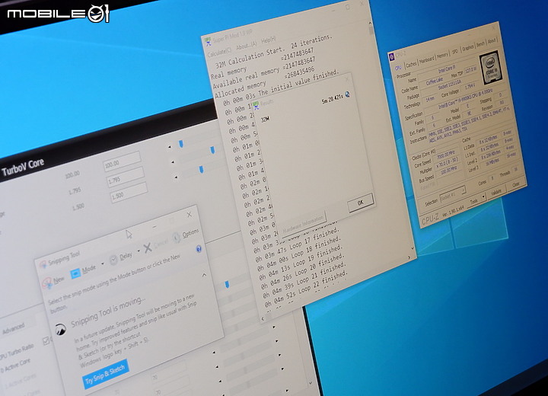Image resolution: width=548 pixels, height=396 pixels.
Task: Open the Tools dropdown arrow in CPU-Z
Action: click(x=483, y=197)
